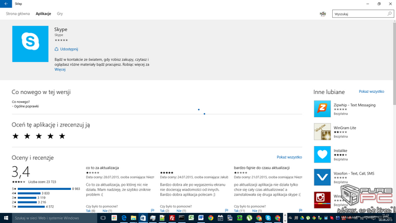The image size is (396, 223).
Task: Launch Microsoft Edge from taskbar
Action: pos(124,218)
